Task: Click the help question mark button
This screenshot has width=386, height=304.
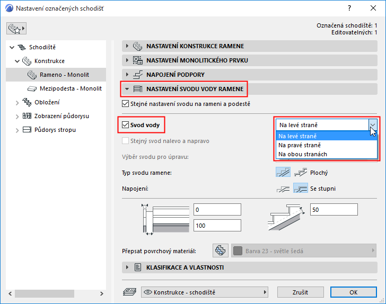Action: pos(349,8)
